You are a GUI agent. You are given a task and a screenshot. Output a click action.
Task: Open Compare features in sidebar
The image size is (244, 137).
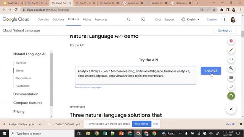[28, 103]
